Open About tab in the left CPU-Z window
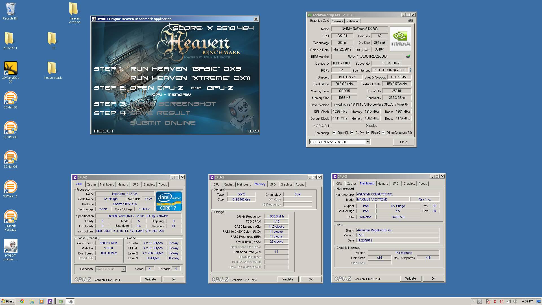The height and width of the screenshot is (305, 542). (163, 184)
